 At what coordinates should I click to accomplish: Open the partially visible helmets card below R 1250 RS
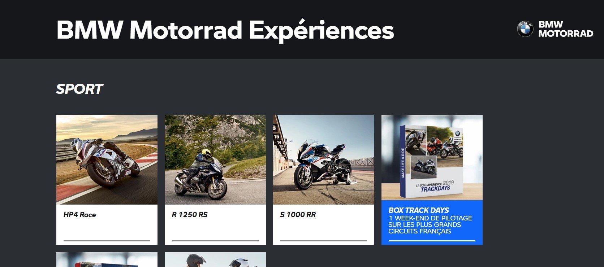[215, 260]
